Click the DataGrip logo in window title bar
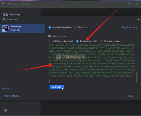 click(x=4, y=4)
